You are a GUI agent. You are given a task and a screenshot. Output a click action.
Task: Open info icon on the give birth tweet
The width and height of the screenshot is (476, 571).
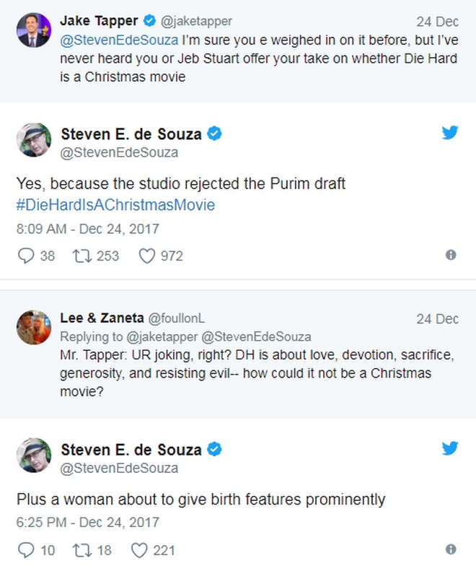[x=451, y=549]
